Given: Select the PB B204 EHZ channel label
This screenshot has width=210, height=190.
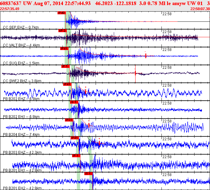Looking at the screenshot, I should pos(21,134).
